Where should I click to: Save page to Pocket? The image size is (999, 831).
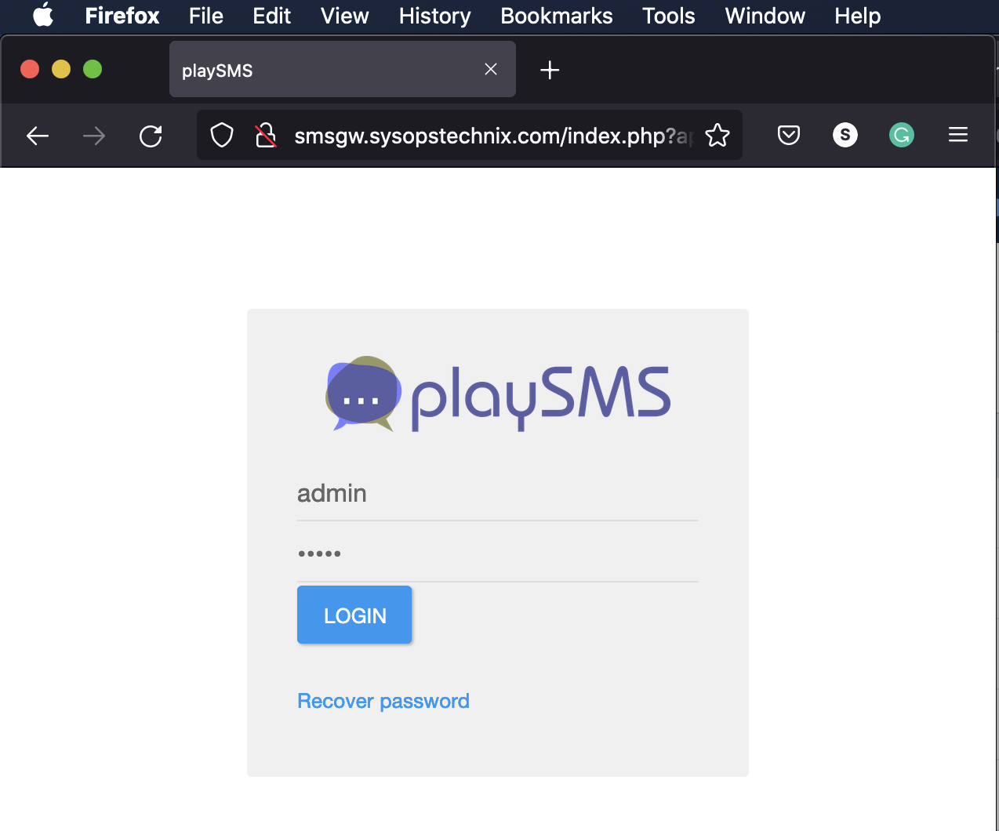(x=789, y=136)
